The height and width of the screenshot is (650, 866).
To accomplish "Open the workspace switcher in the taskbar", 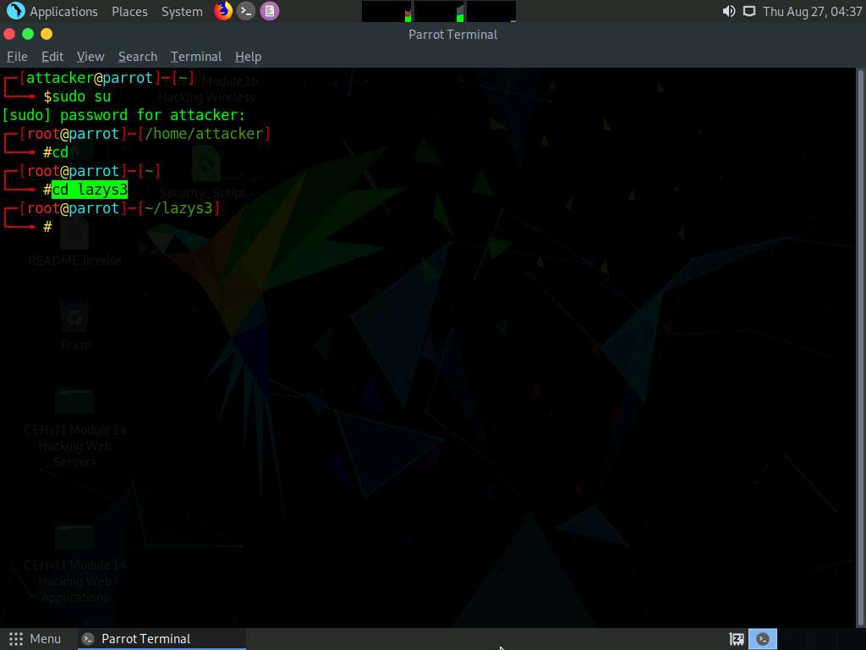I will click(736, 638).
